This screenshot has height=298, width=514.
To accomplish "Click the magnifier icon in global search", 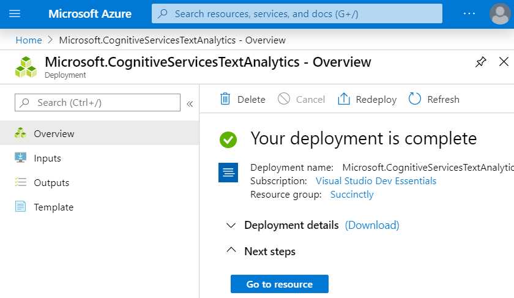I will (x=162, y=14).
